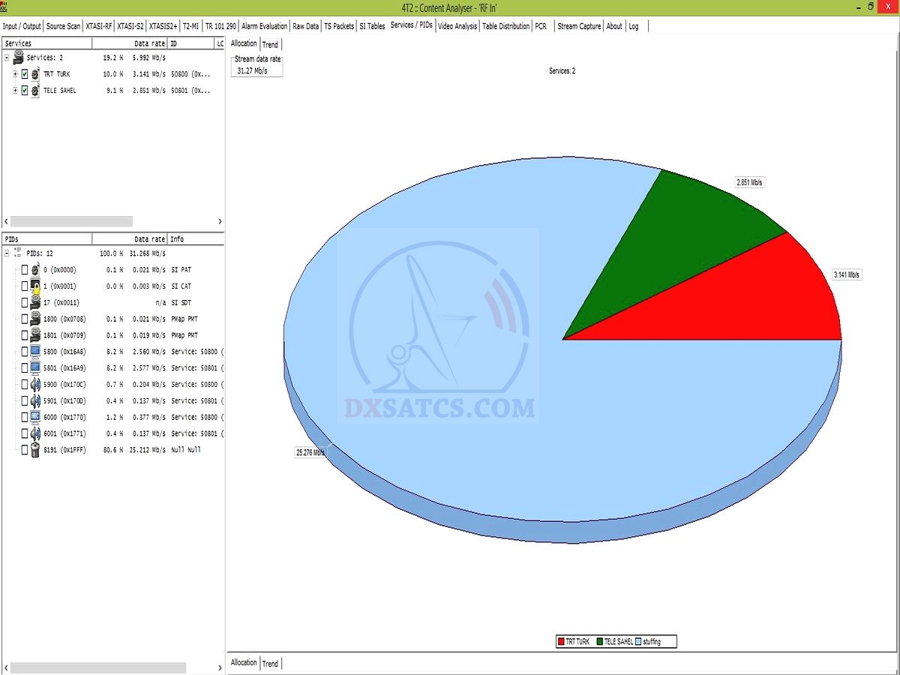Switch to the top Trend view tab
This screenshot has height=675, width=900.
click(270, 44)
